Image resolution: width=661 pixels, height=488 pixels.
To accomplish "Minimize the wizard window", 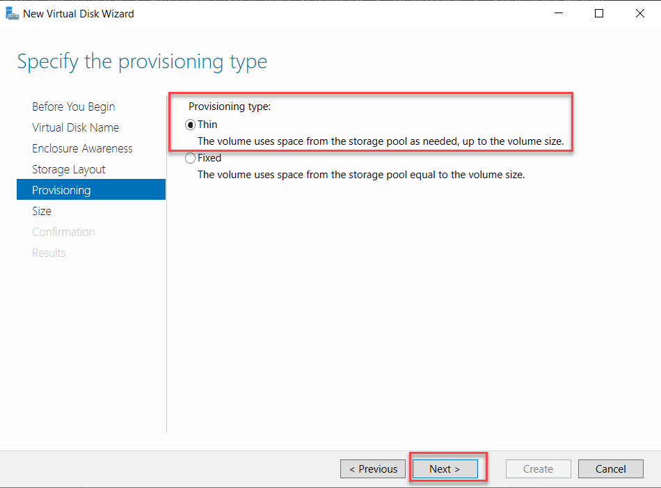I will click(559, 13).
